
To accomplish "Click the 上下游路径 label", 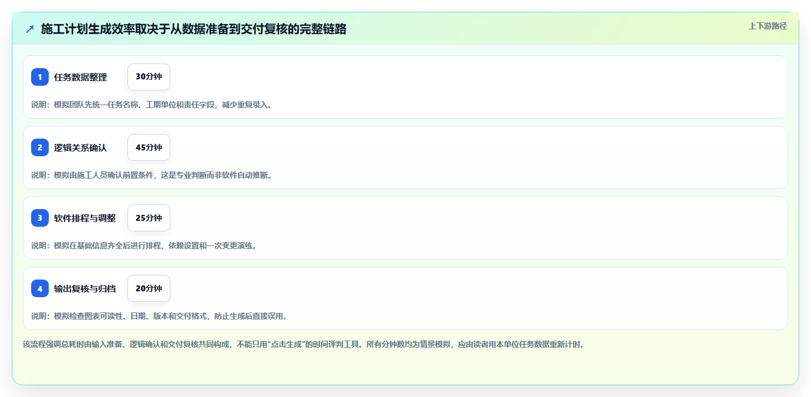I will (x=768, y=26).
